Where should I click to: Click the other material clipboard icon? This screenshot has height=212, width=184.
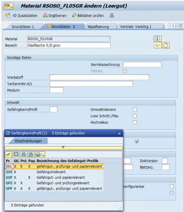click(7, 16)
